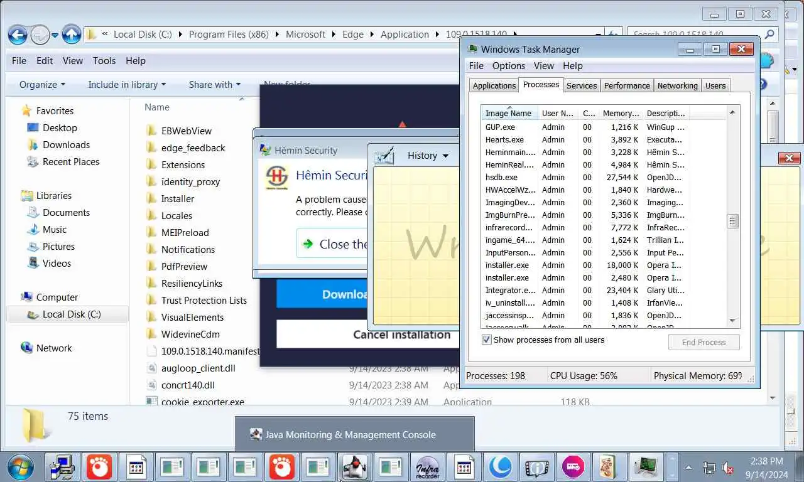
Task: Show hidden tray icons arrow
Action: click(x=689, y=468)
